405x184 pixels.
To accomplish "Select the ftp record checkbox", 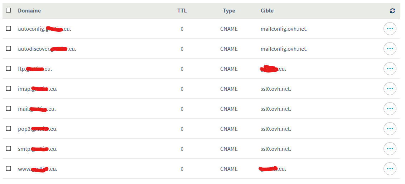I will point(9,69).
